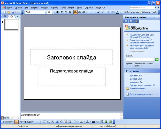Select the Oval drawing tool
This screenshot has height=129, width=161.
49,122
